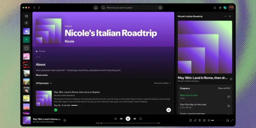Mute the volume speaker icon
This screenshot has width=256, height=128.
pyautogui.click(x=209, y=120)
